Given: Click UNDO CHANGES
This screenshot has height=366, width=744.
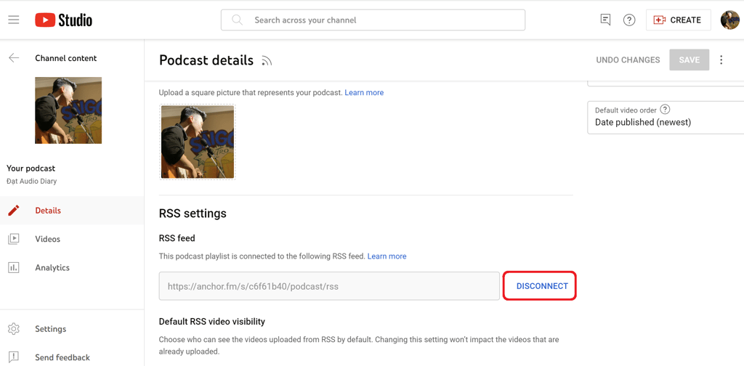Looking at the screenshot, I should [628, 60].
